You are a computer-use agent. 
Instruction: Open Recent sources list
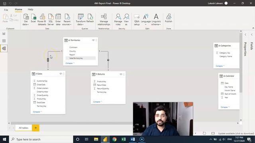coord(67,19)
